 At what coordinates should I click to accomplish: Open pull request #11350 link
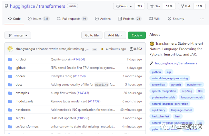pos(80,76)
